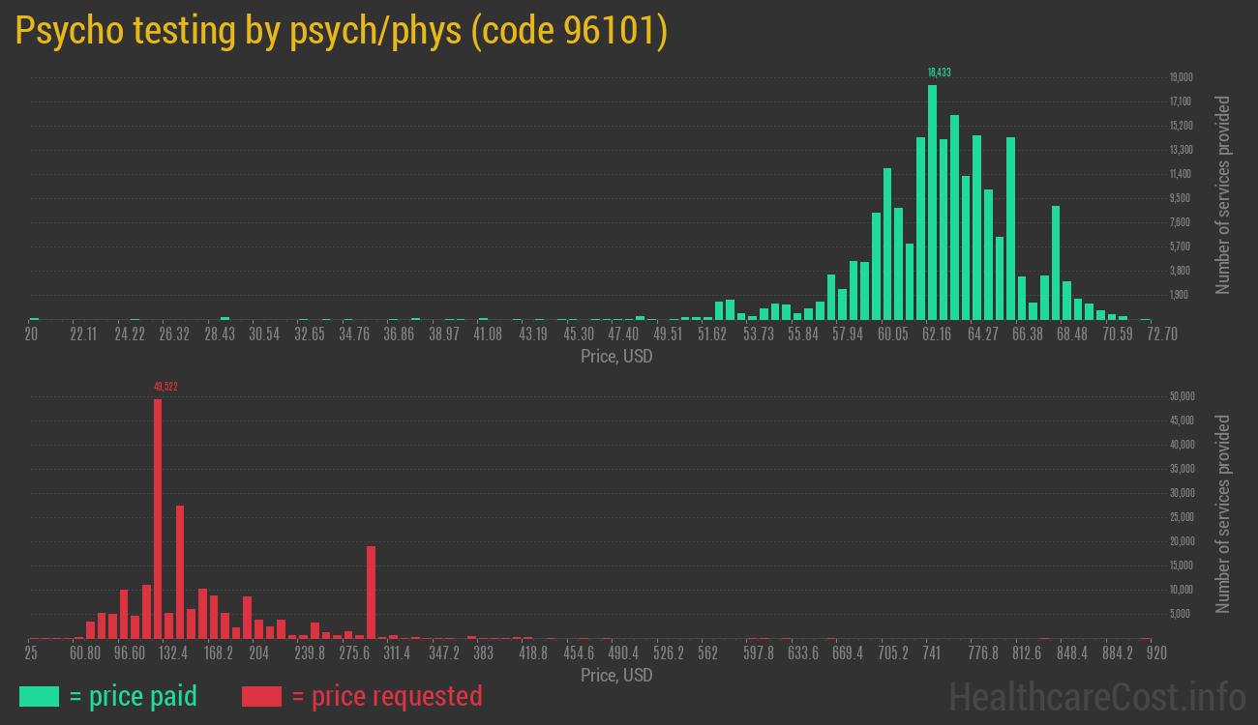Click the 'Price, USD' label of the upper chart

click(615, 357)
